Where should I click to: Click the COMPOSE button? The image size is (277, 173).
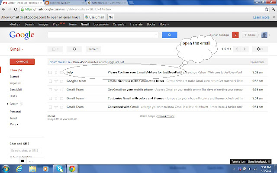point(22,61)
